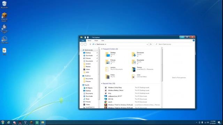Collapse the Recent files section
Screen dimensions: 223x125
(x=102, y=84)
